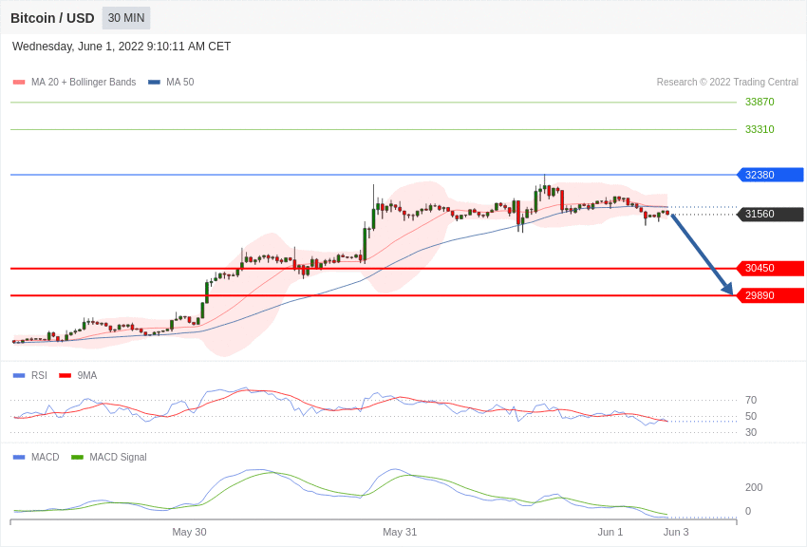Click the 9MA legend swatch

(x=66, y=376)
